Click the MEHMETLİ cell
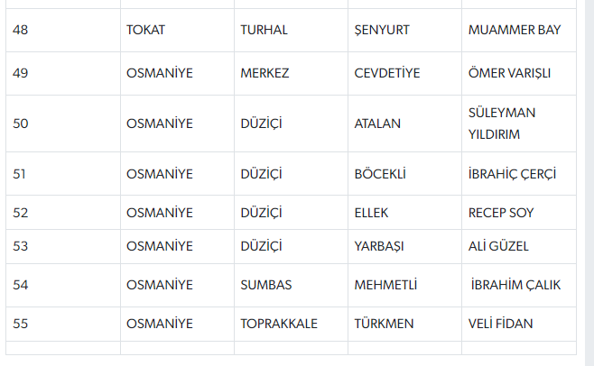The height and width of the screenshot is (366, 594). [404, 286]
